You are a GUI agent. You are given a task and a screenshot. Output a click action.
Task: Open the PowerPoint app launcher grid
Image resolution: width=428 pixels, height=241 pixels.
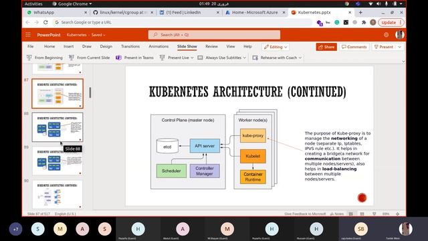pos(28,35)
